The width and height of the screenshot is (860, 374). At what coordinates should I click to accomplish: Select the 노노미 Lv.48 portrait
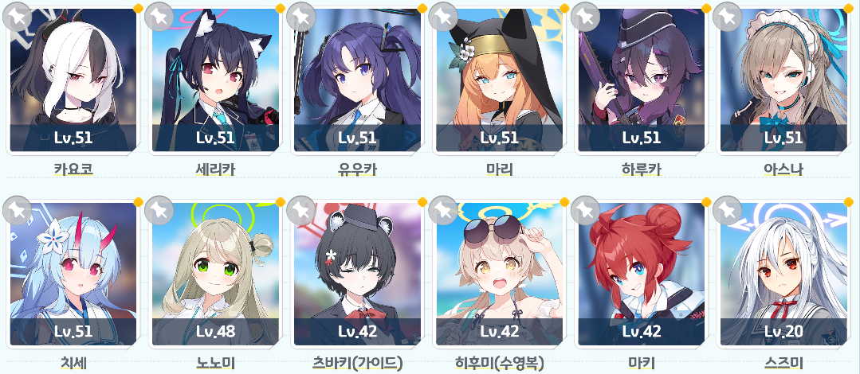215,275
